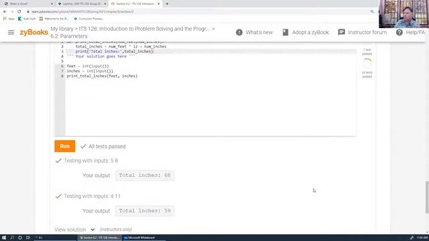The height and width of the screenshot is (241, 429).
Task: Click code line 8 print_total_inches call
Action: pos(102,76)
